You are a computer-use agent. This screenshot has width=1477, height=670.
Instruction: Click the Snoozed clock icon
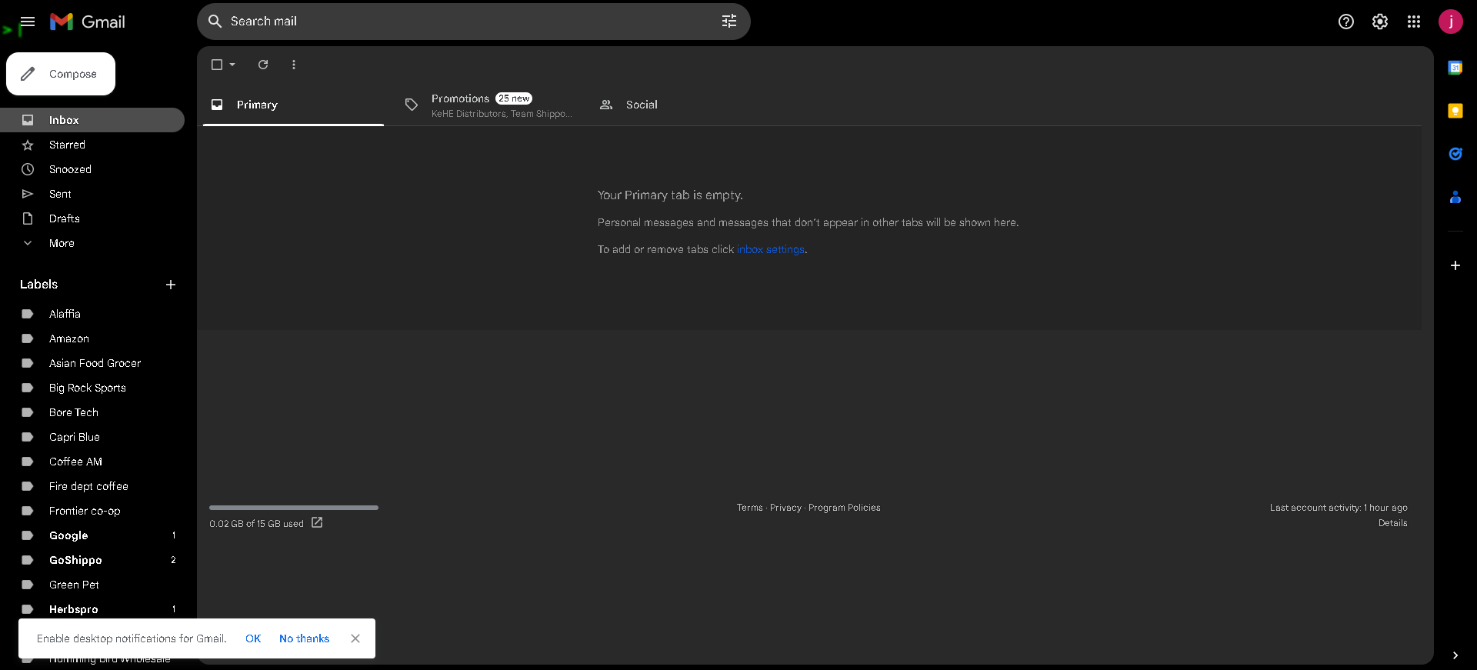click(x=28, y=169)
